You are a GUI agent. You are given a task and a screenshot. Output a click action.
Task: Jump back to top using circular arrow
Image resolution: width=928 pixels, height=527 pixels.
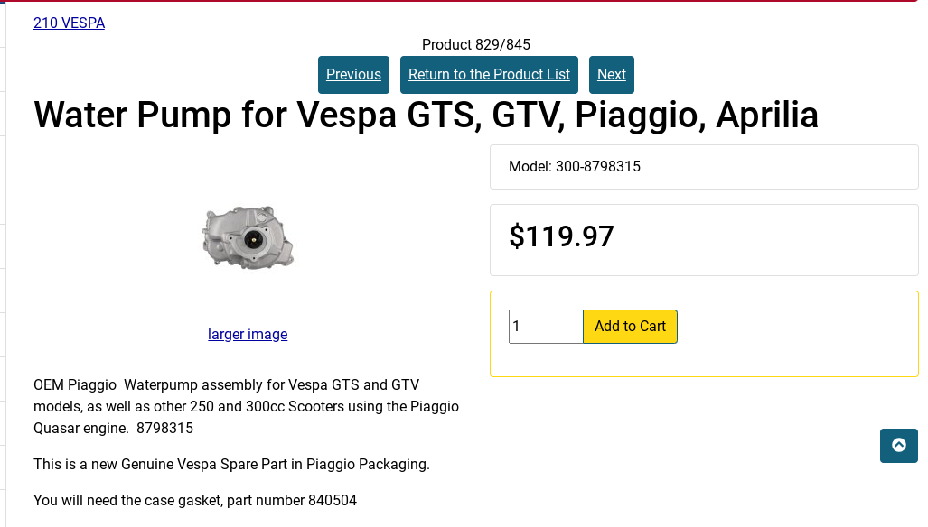[898, 445]
